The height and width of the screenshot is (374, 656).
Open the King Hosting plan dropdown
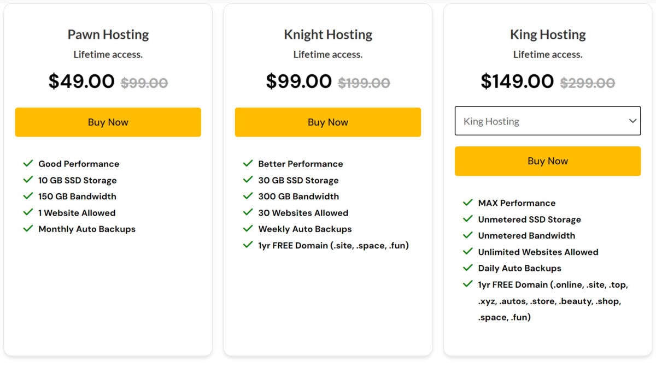click(548, 121)
